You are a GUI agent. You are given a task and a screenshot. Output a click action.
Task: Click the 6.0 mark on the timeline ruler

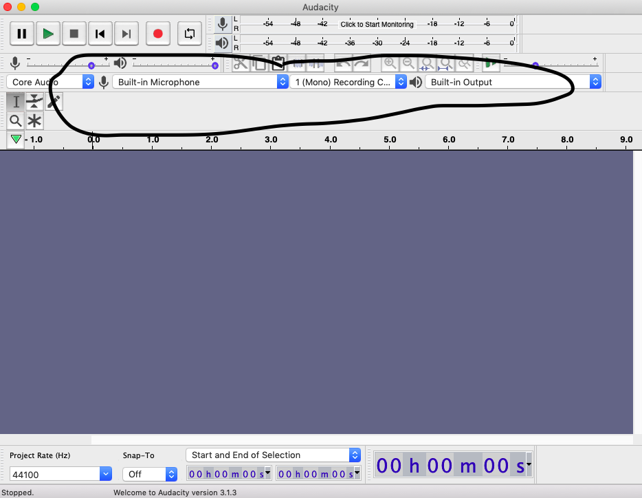pos(449,140)
